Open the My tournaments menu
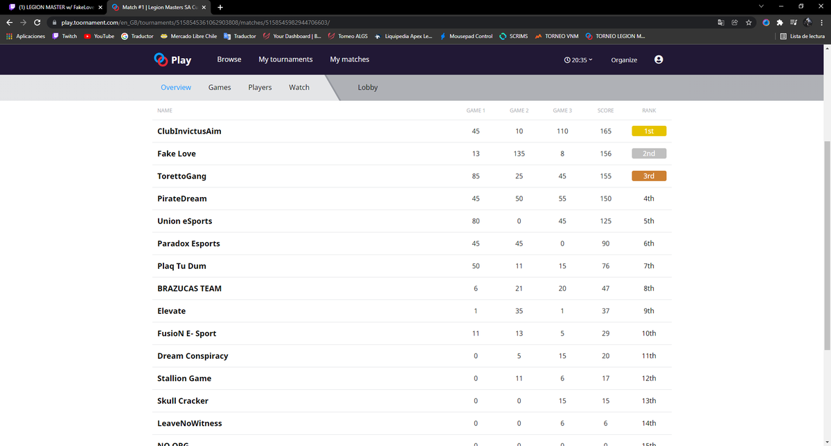 click(285, 59)
